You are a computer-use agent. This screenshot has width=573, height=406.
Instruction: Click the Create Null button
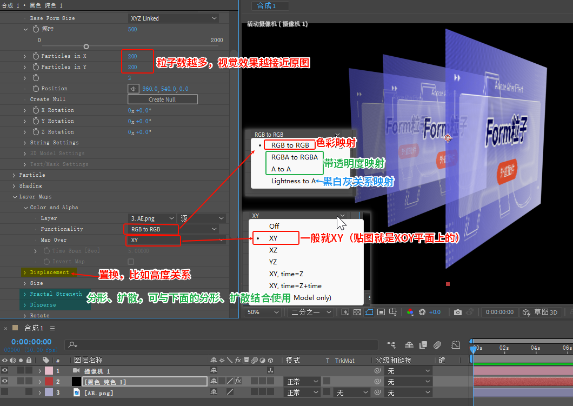[x=162, y=99]
